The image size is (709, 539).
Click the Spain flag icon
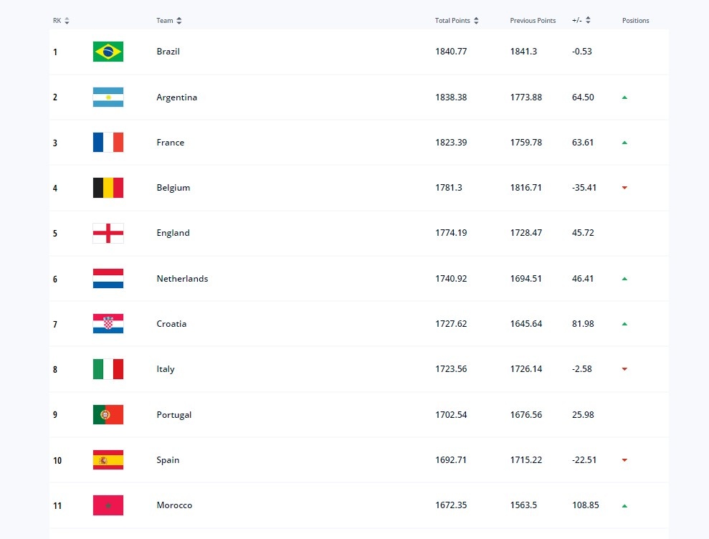(108, 460)
